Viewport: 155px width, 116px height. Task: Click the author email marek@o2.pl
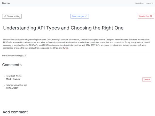[20, 56]
